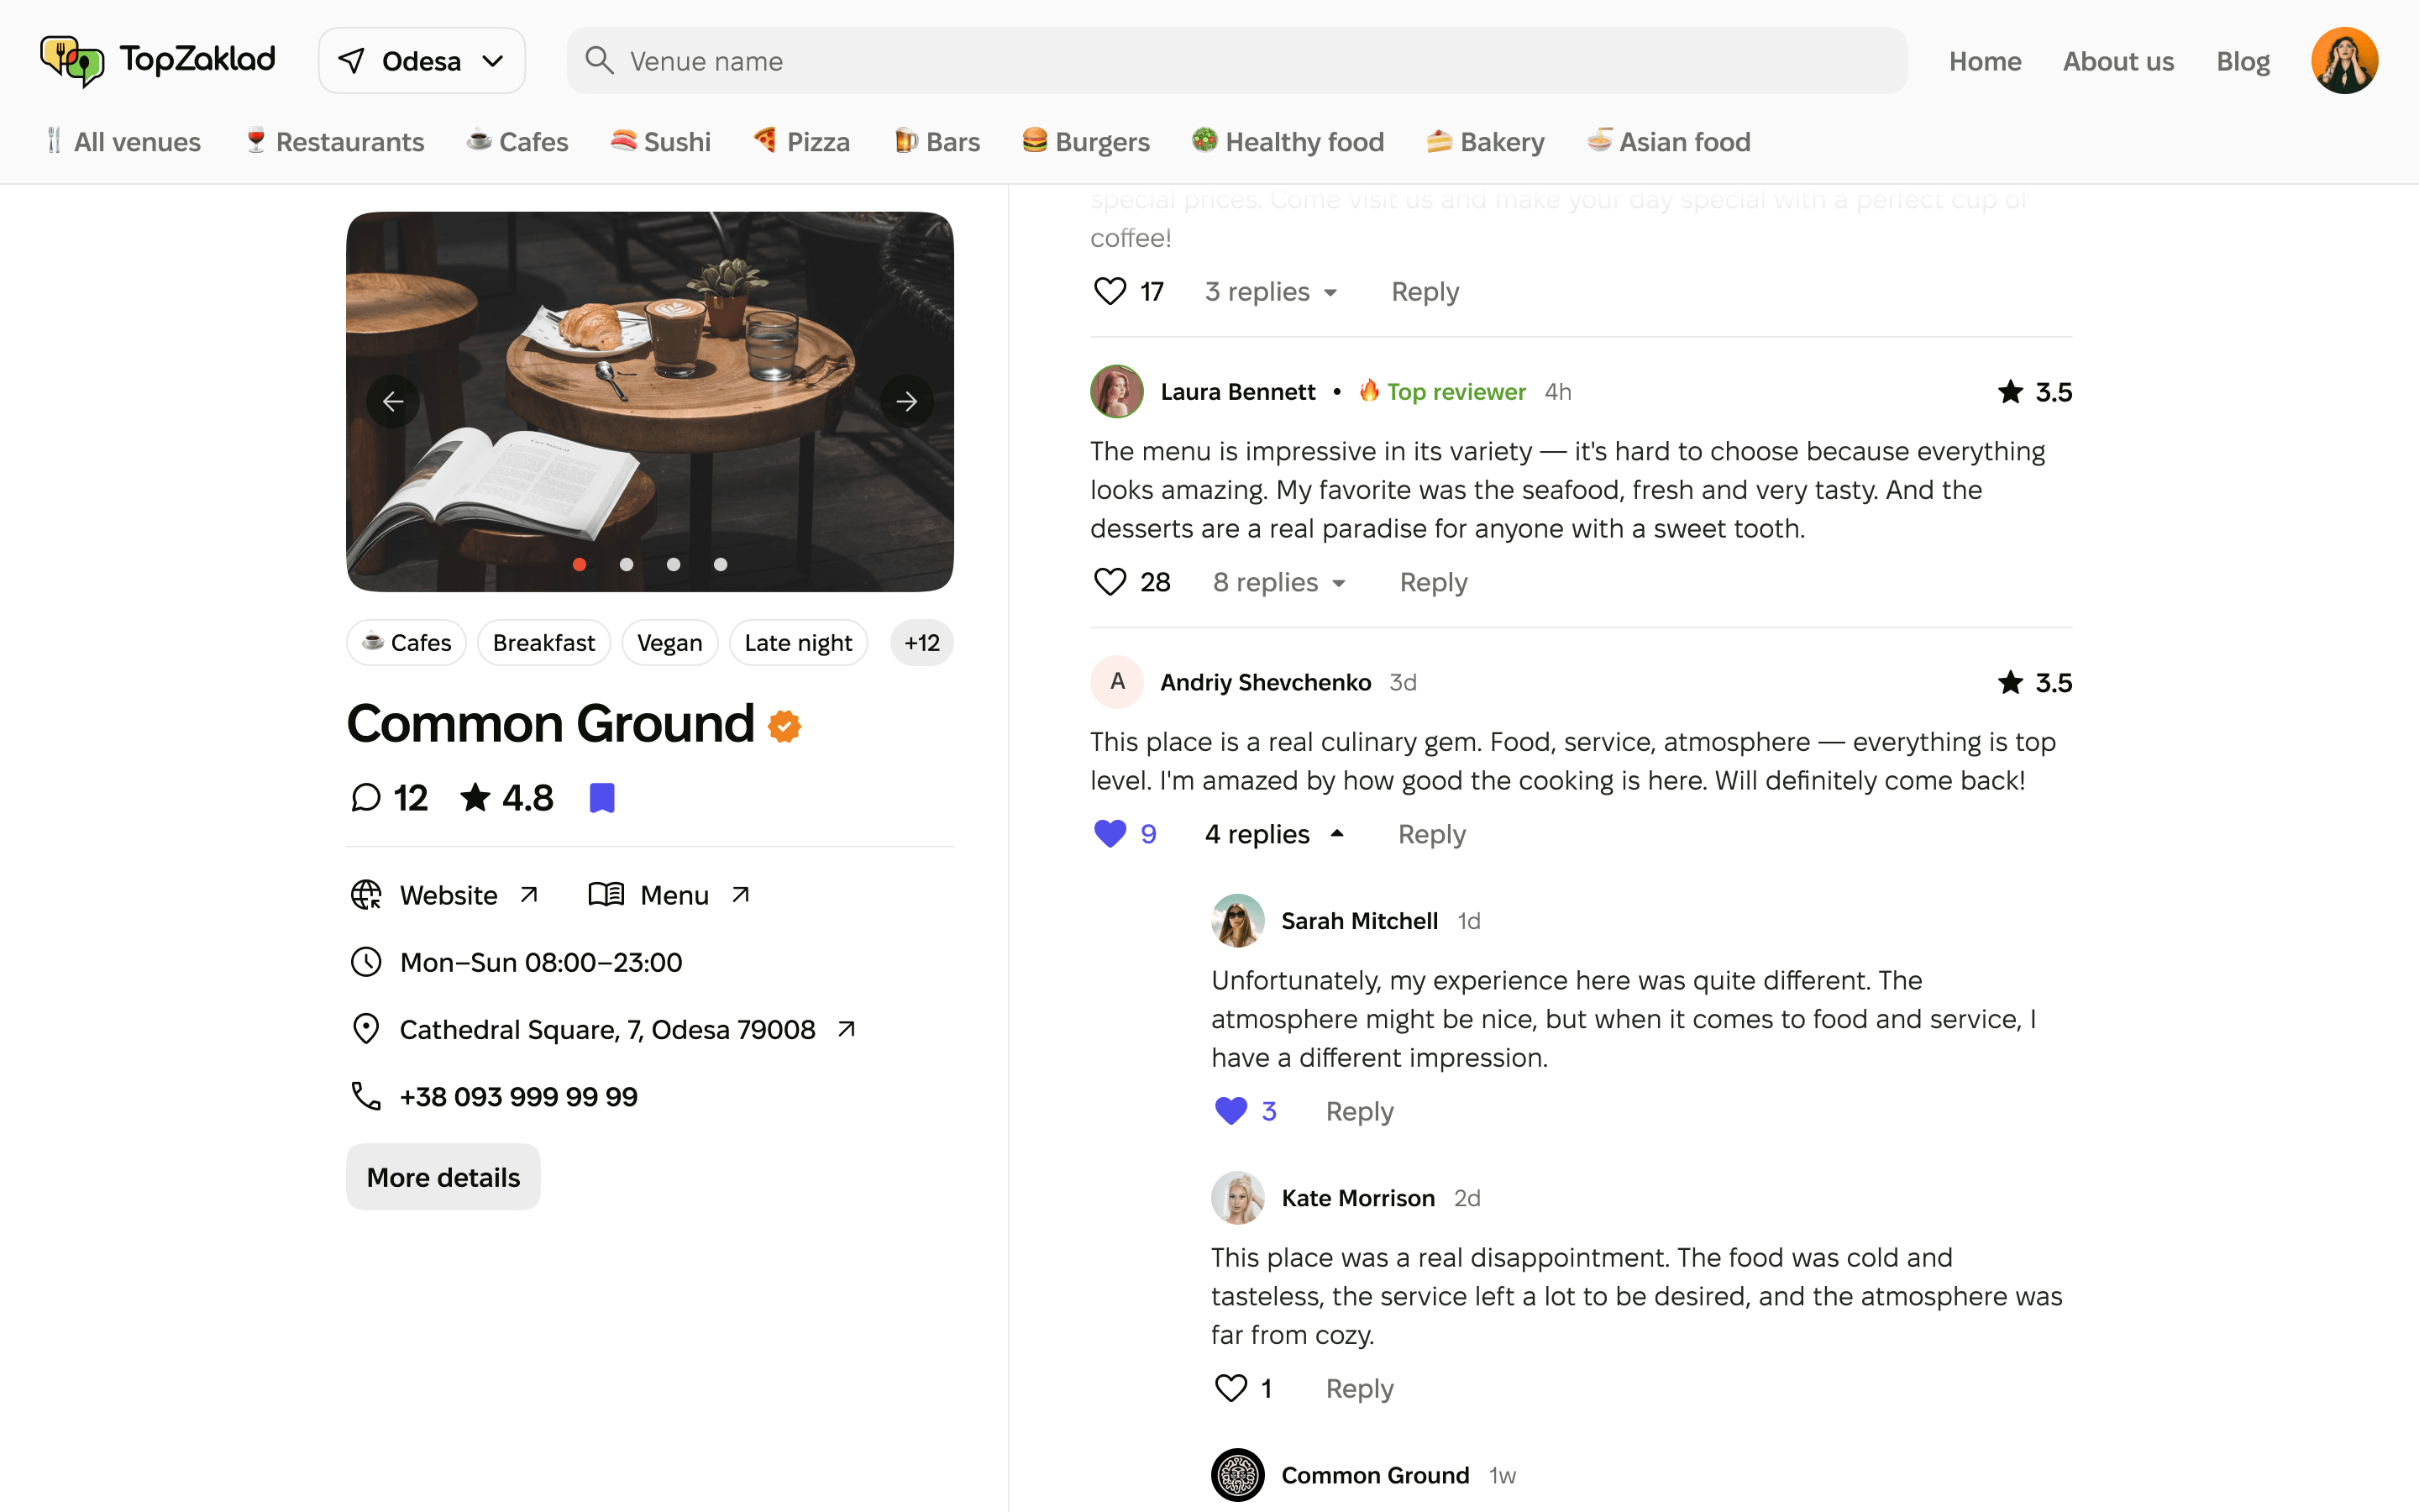
Task: Open the Website globe icon link
Action: (366, 895)
